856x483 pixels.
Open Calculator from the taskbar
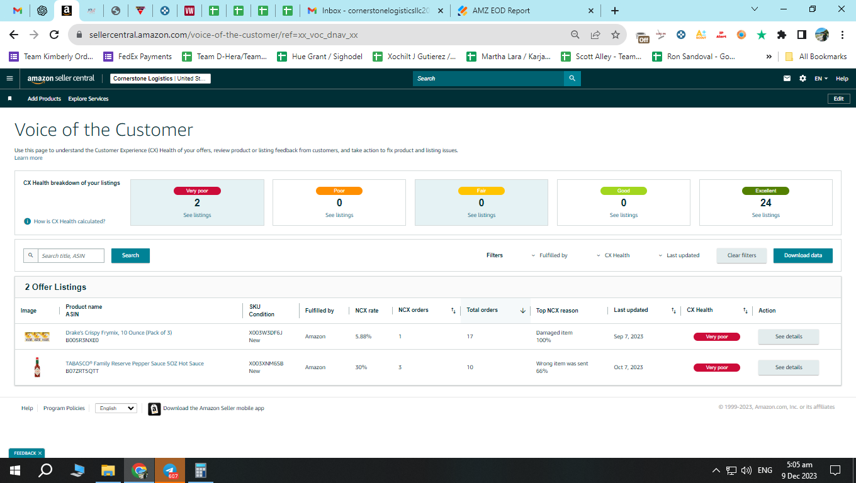tap(200, 470)
